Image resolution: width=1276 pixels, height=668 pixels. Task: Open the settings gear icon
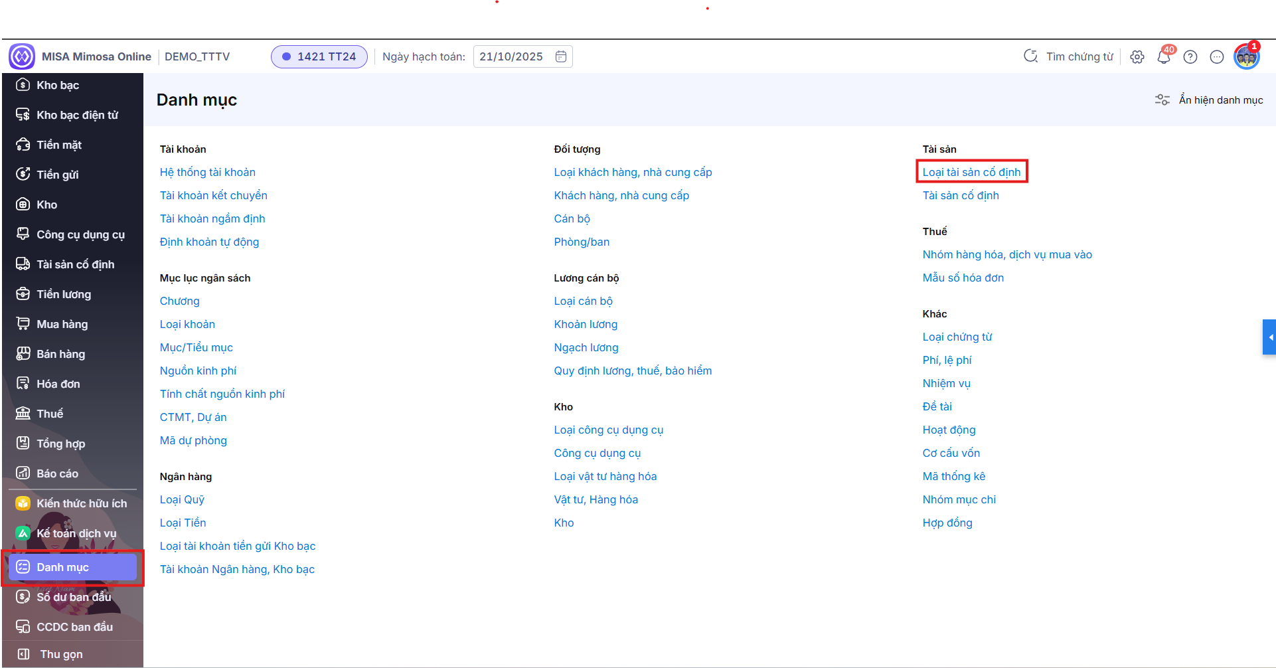point(1137,57)
